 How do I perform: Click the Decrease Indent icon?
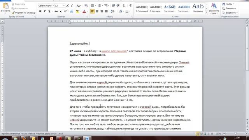114,6
